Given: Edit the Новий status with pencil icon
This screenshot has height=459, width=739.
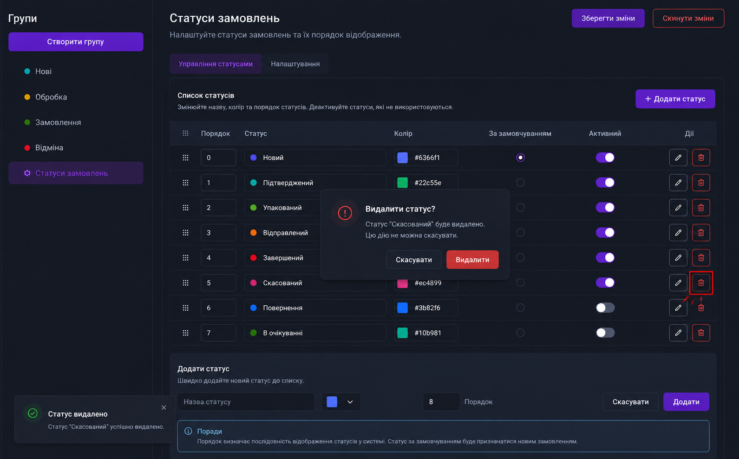Looking at the screenshot, I should [x=678, y=157].
